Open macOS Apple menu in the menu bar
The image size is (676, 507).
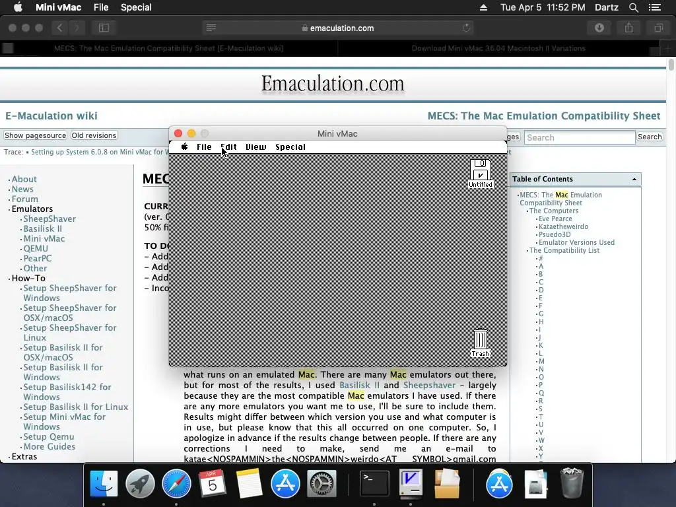(18, 7)
